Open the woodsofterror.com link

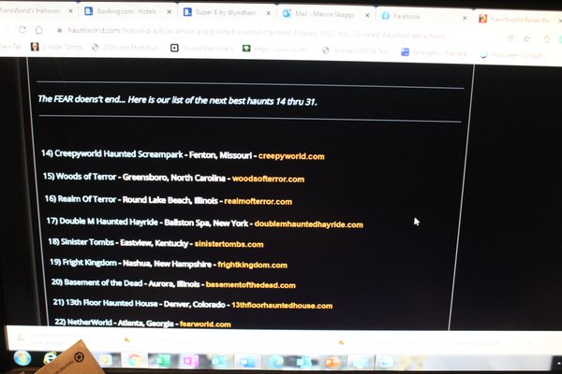tap(268, 179)
